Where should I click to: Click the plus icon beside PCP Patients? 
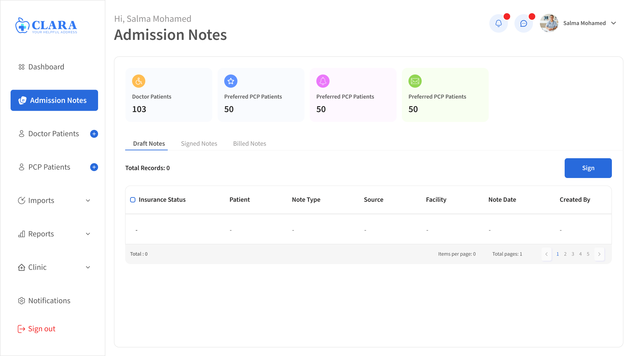tap(94, 167)
